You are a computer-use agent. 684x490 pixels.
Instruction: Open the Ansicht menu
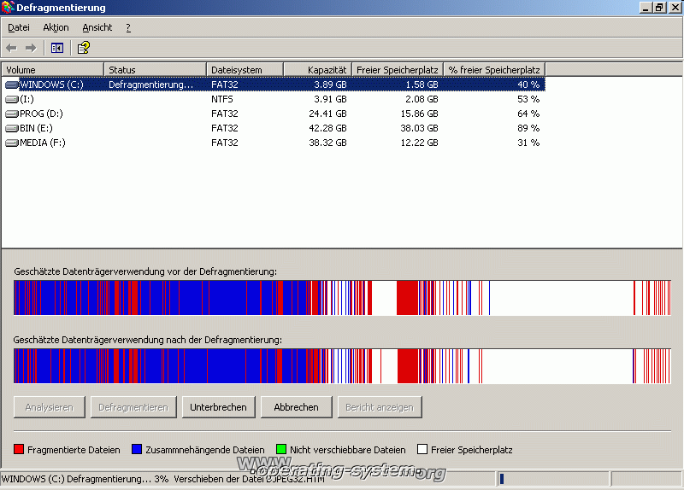pyautogui.click(x=97, y=27)
